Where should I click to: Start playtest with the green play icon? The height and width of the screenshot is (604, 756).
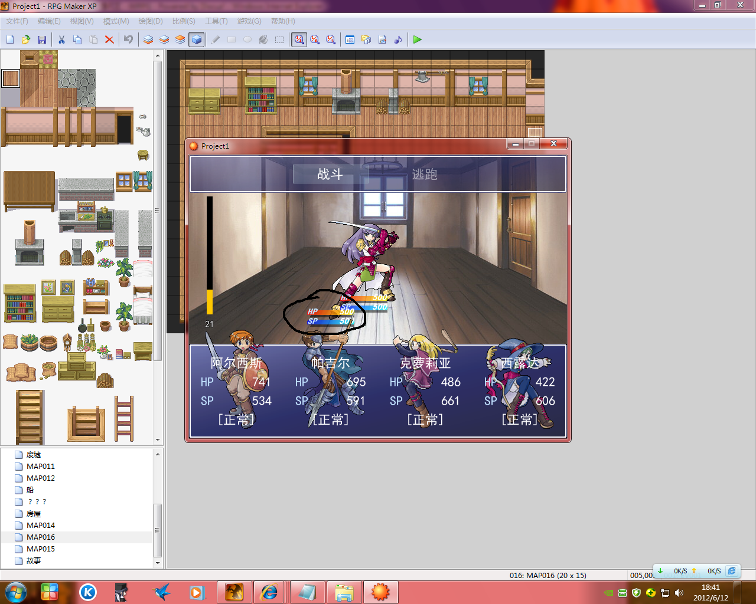[x=418, y=40]
